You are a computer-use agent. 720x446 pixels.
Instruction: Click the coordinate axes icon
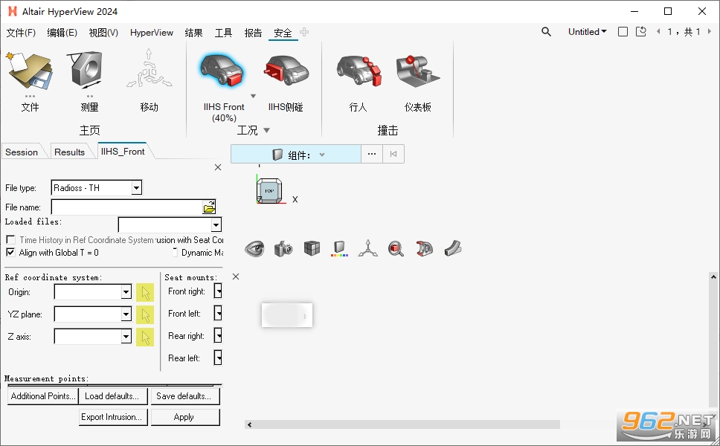pyautogui.click(x=367, y=249)
